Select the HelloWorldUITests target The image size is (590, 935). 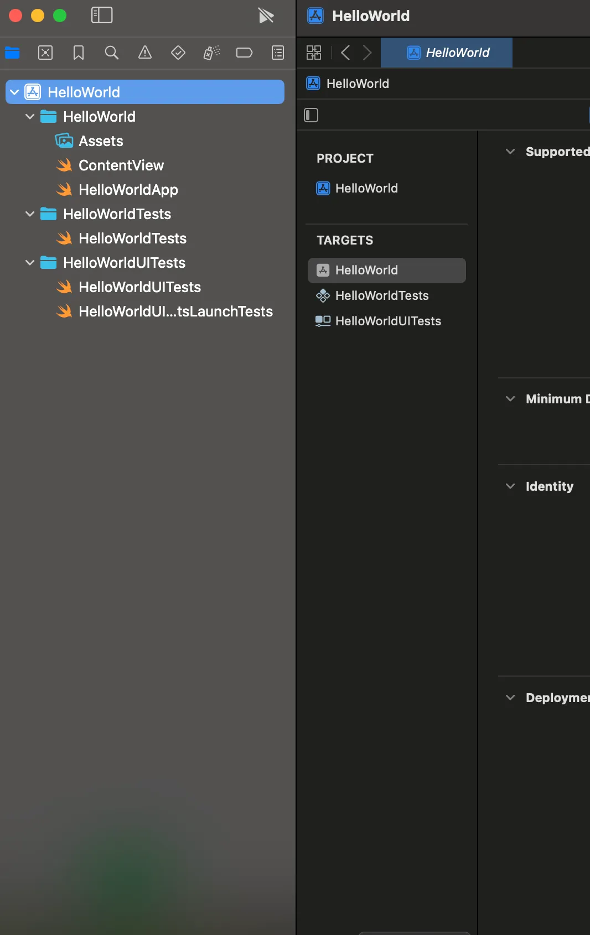388,321
